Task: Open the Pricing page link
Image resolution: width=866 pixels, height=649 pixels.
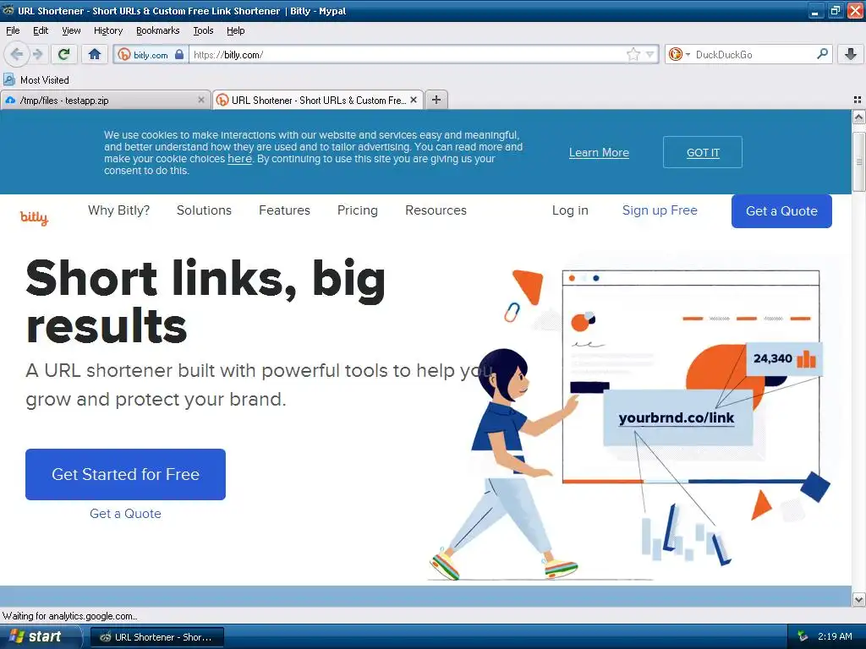Action: coord(358,210)
